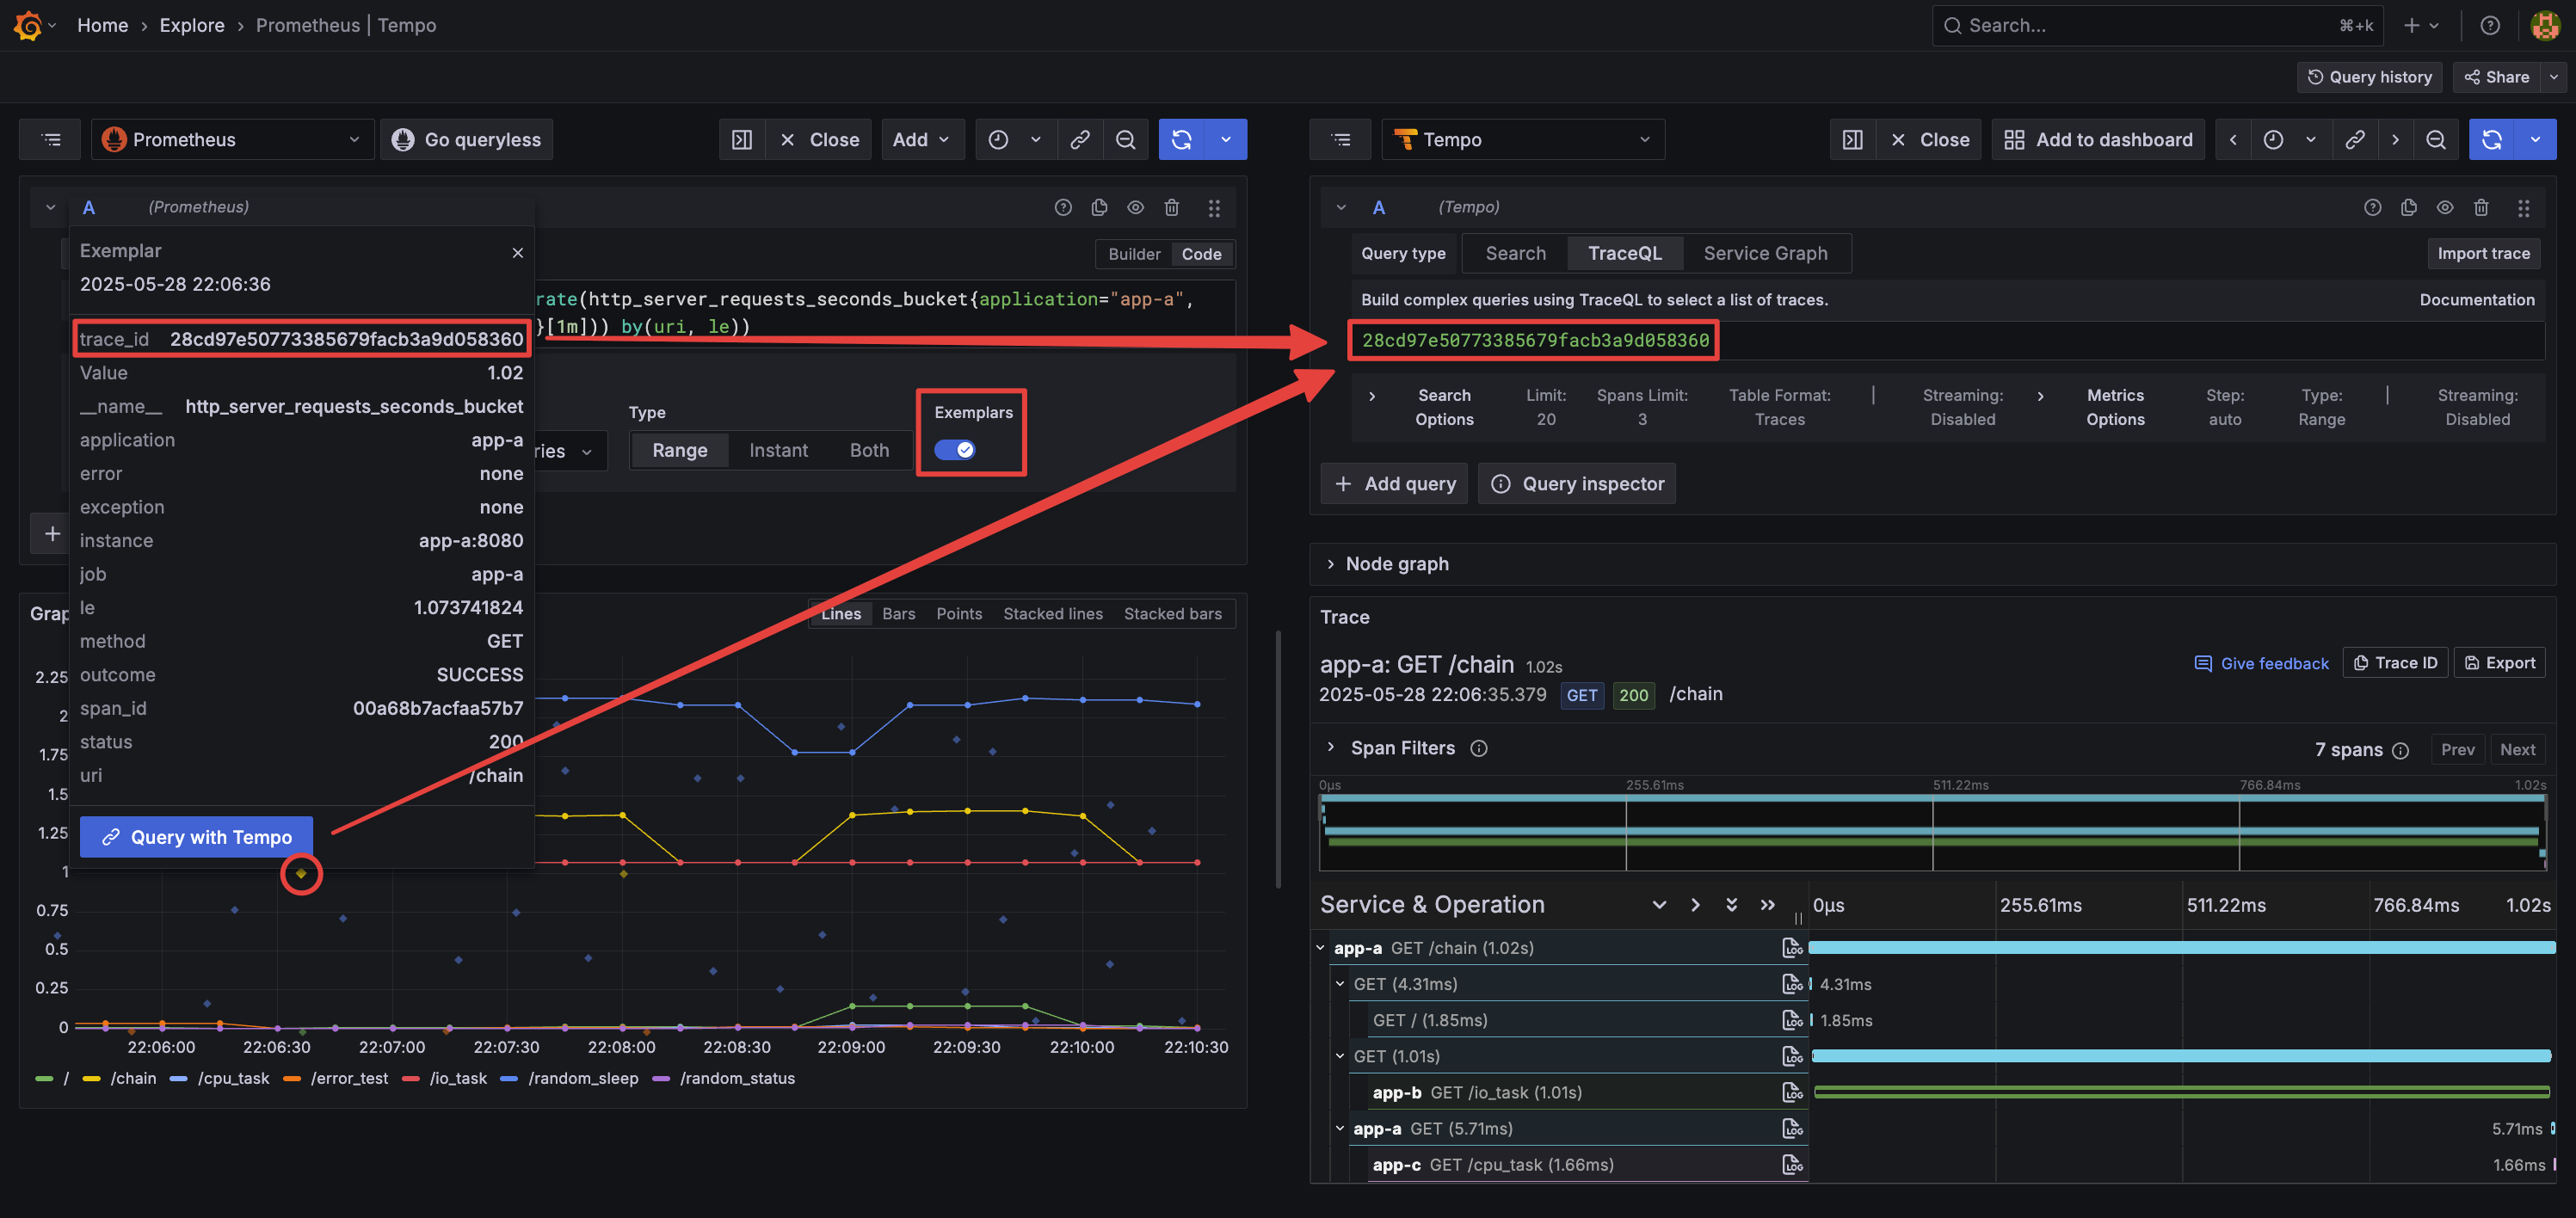This screenshot has height=1218, width=2576.
Task: Click the TraceQL trace ID query field
Action: coord(1535,341)
